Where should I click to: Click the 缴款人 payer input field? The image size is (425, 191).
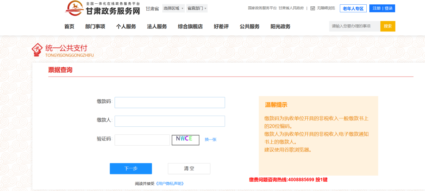click(x=170, y=121)
